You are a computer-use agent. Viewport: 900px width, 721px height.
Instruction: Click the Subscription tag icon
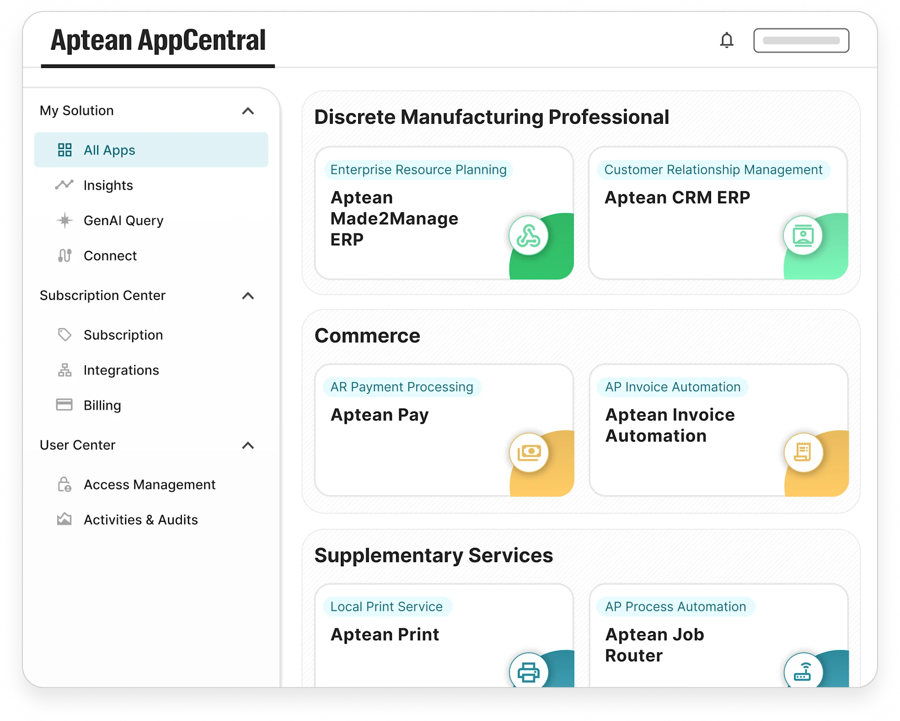pyautogui.click(x=65, y=335)
